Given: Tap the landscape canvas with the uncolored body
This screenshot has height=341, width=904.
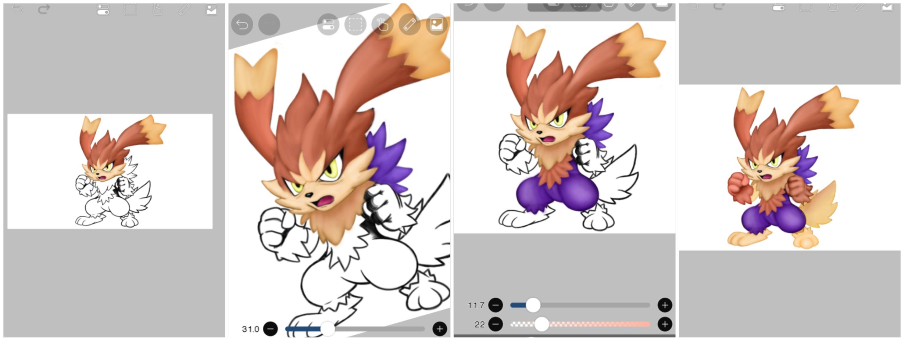Looking at the screenshot, I should 110,171.
